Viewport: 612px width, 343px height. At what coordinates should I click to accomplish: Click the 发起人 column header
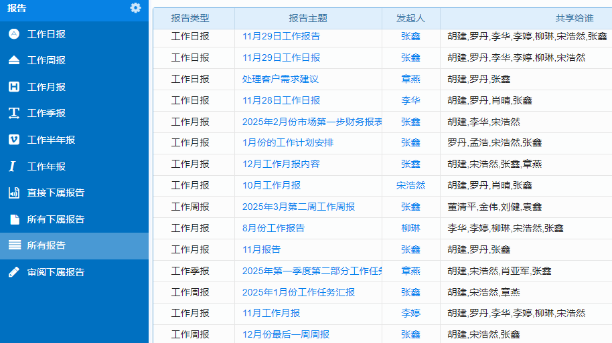coord(410,18)
